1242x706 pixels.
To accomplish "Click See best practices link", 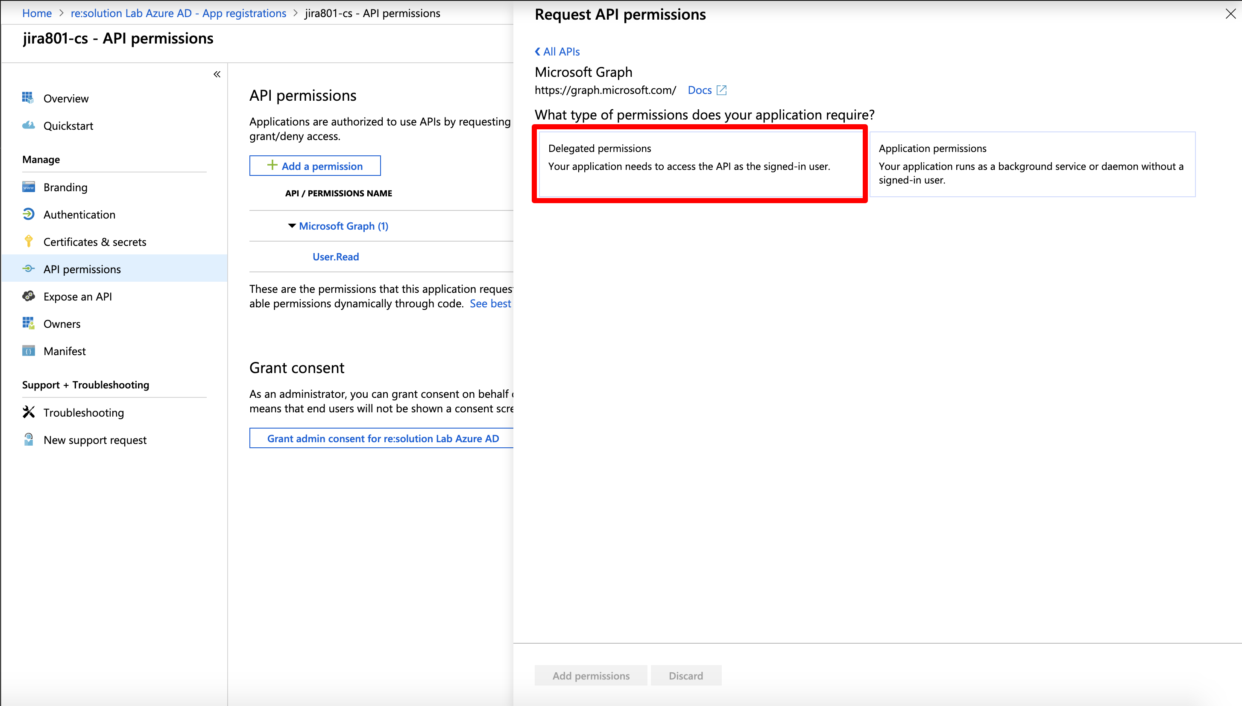I will pos(490,303).
